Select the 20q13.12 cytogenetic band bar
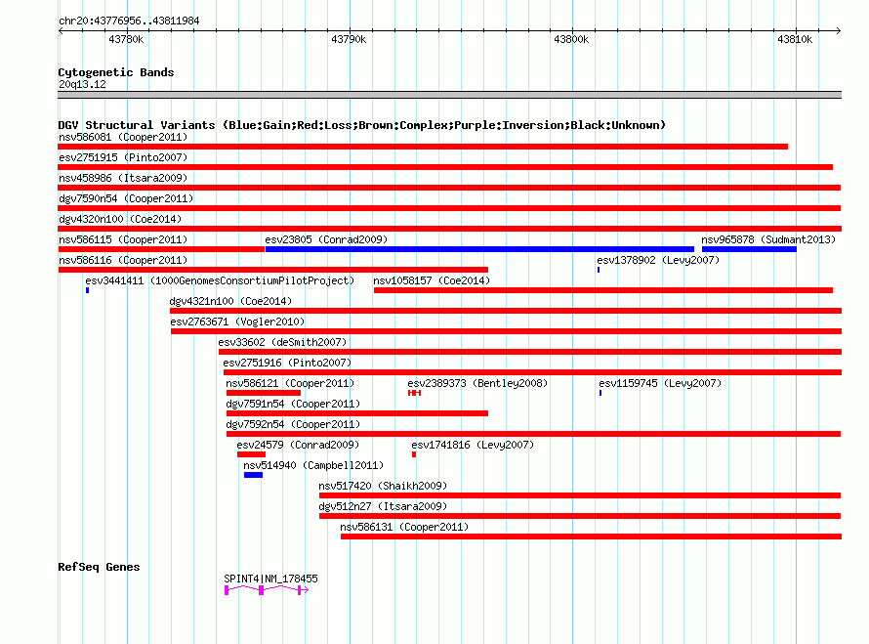 (449, 95)
